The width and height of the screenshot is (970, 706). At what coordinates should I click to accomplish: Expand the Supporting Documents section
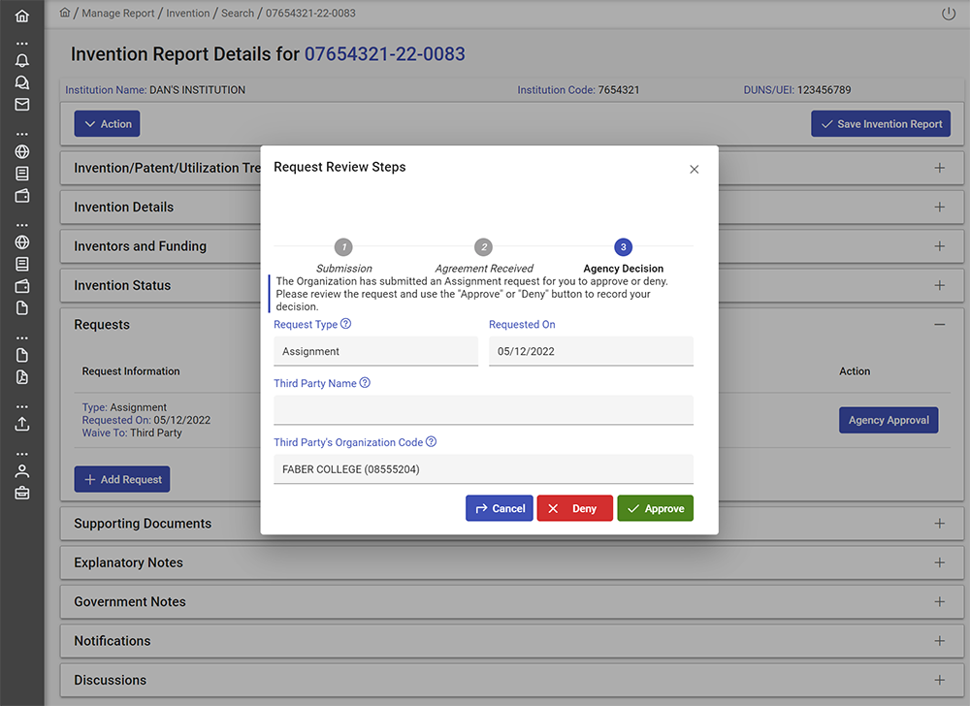(939, 524)
